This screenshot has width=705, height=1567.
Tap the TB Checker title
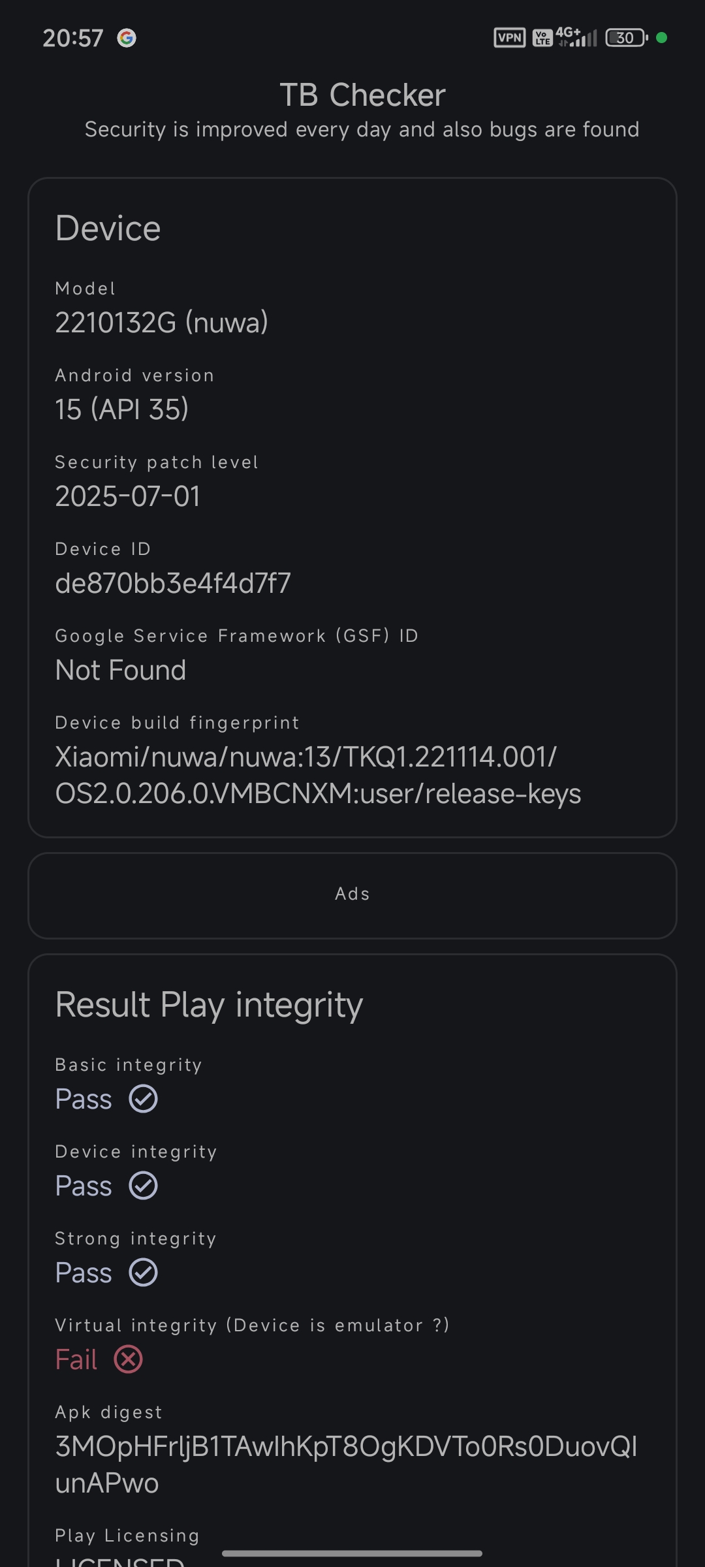click(x=362, y=95)
